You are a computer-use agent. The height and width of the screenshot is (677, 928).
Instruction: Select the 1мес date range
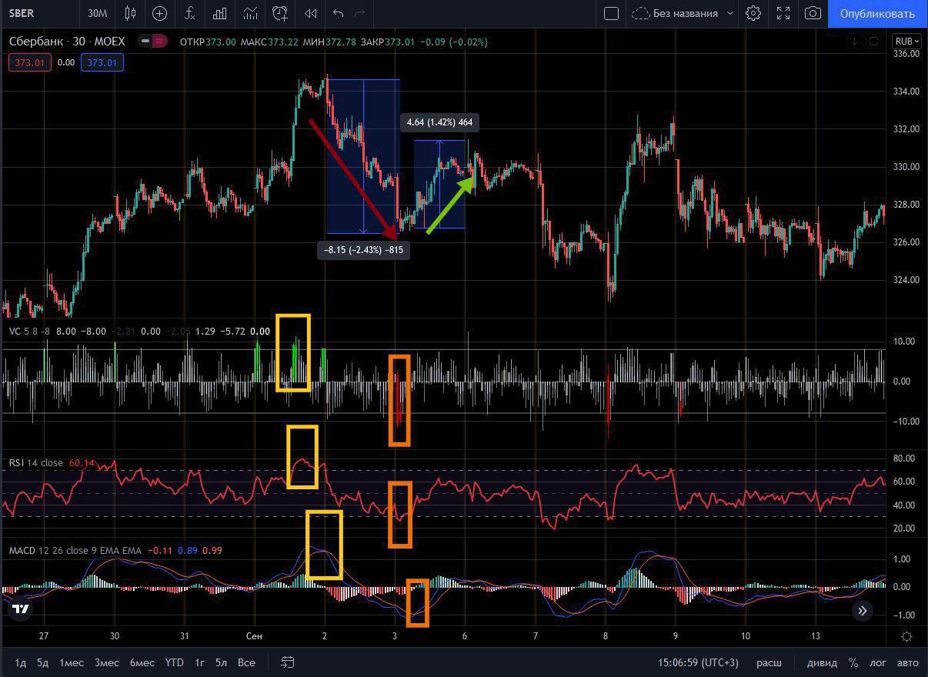[x=72, y=662]
